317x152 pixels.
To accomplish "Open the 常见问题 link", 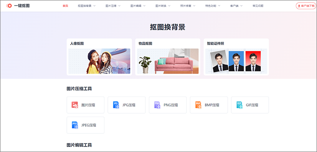I will [x=258, y=6].
